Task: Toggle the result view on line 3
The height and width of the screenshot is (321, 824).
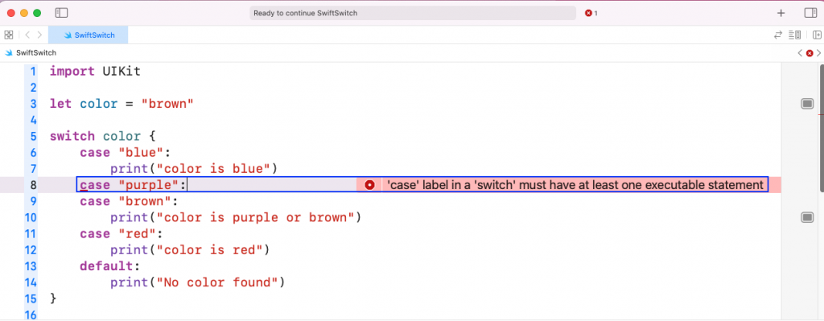Action: tap(807, 104)
